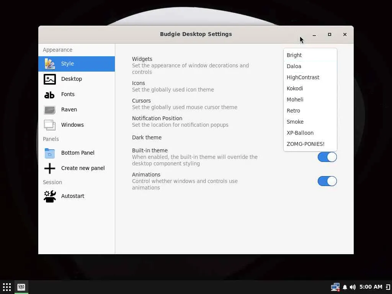Viewport: 392px width, 294px height.
Task: Maximize the Budgie Desktop Settings window
Action: coord(330,34)
